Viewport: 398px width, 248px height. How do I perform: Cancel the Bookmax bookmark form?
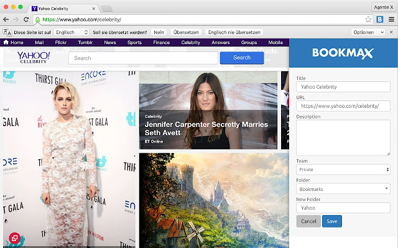coord(308,221)
